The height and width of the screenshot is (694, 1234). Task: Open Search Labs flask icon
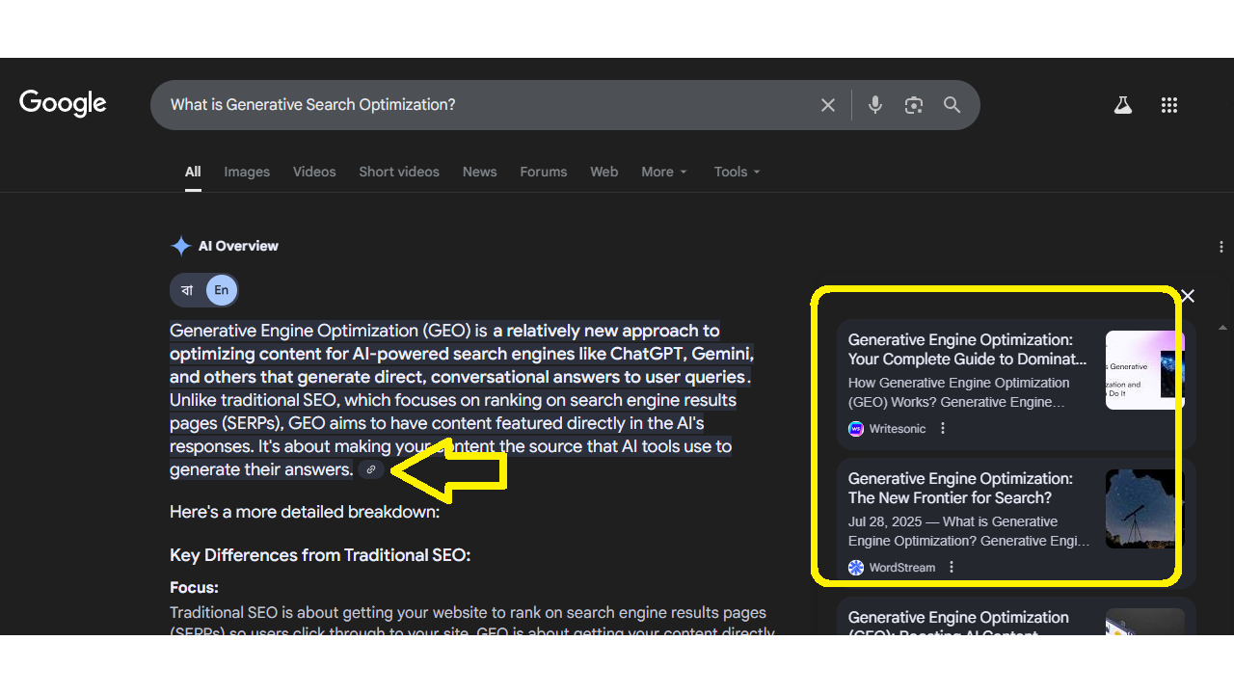(1122, 105)
